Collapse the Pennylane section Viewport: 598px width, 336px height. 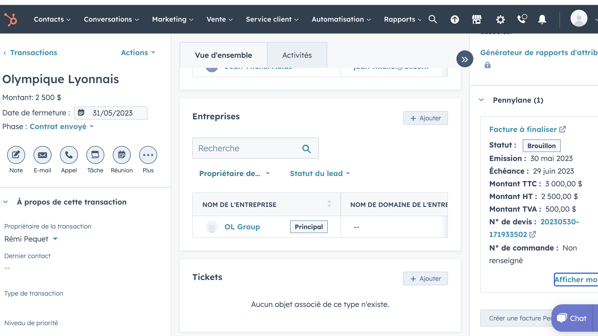482,100
